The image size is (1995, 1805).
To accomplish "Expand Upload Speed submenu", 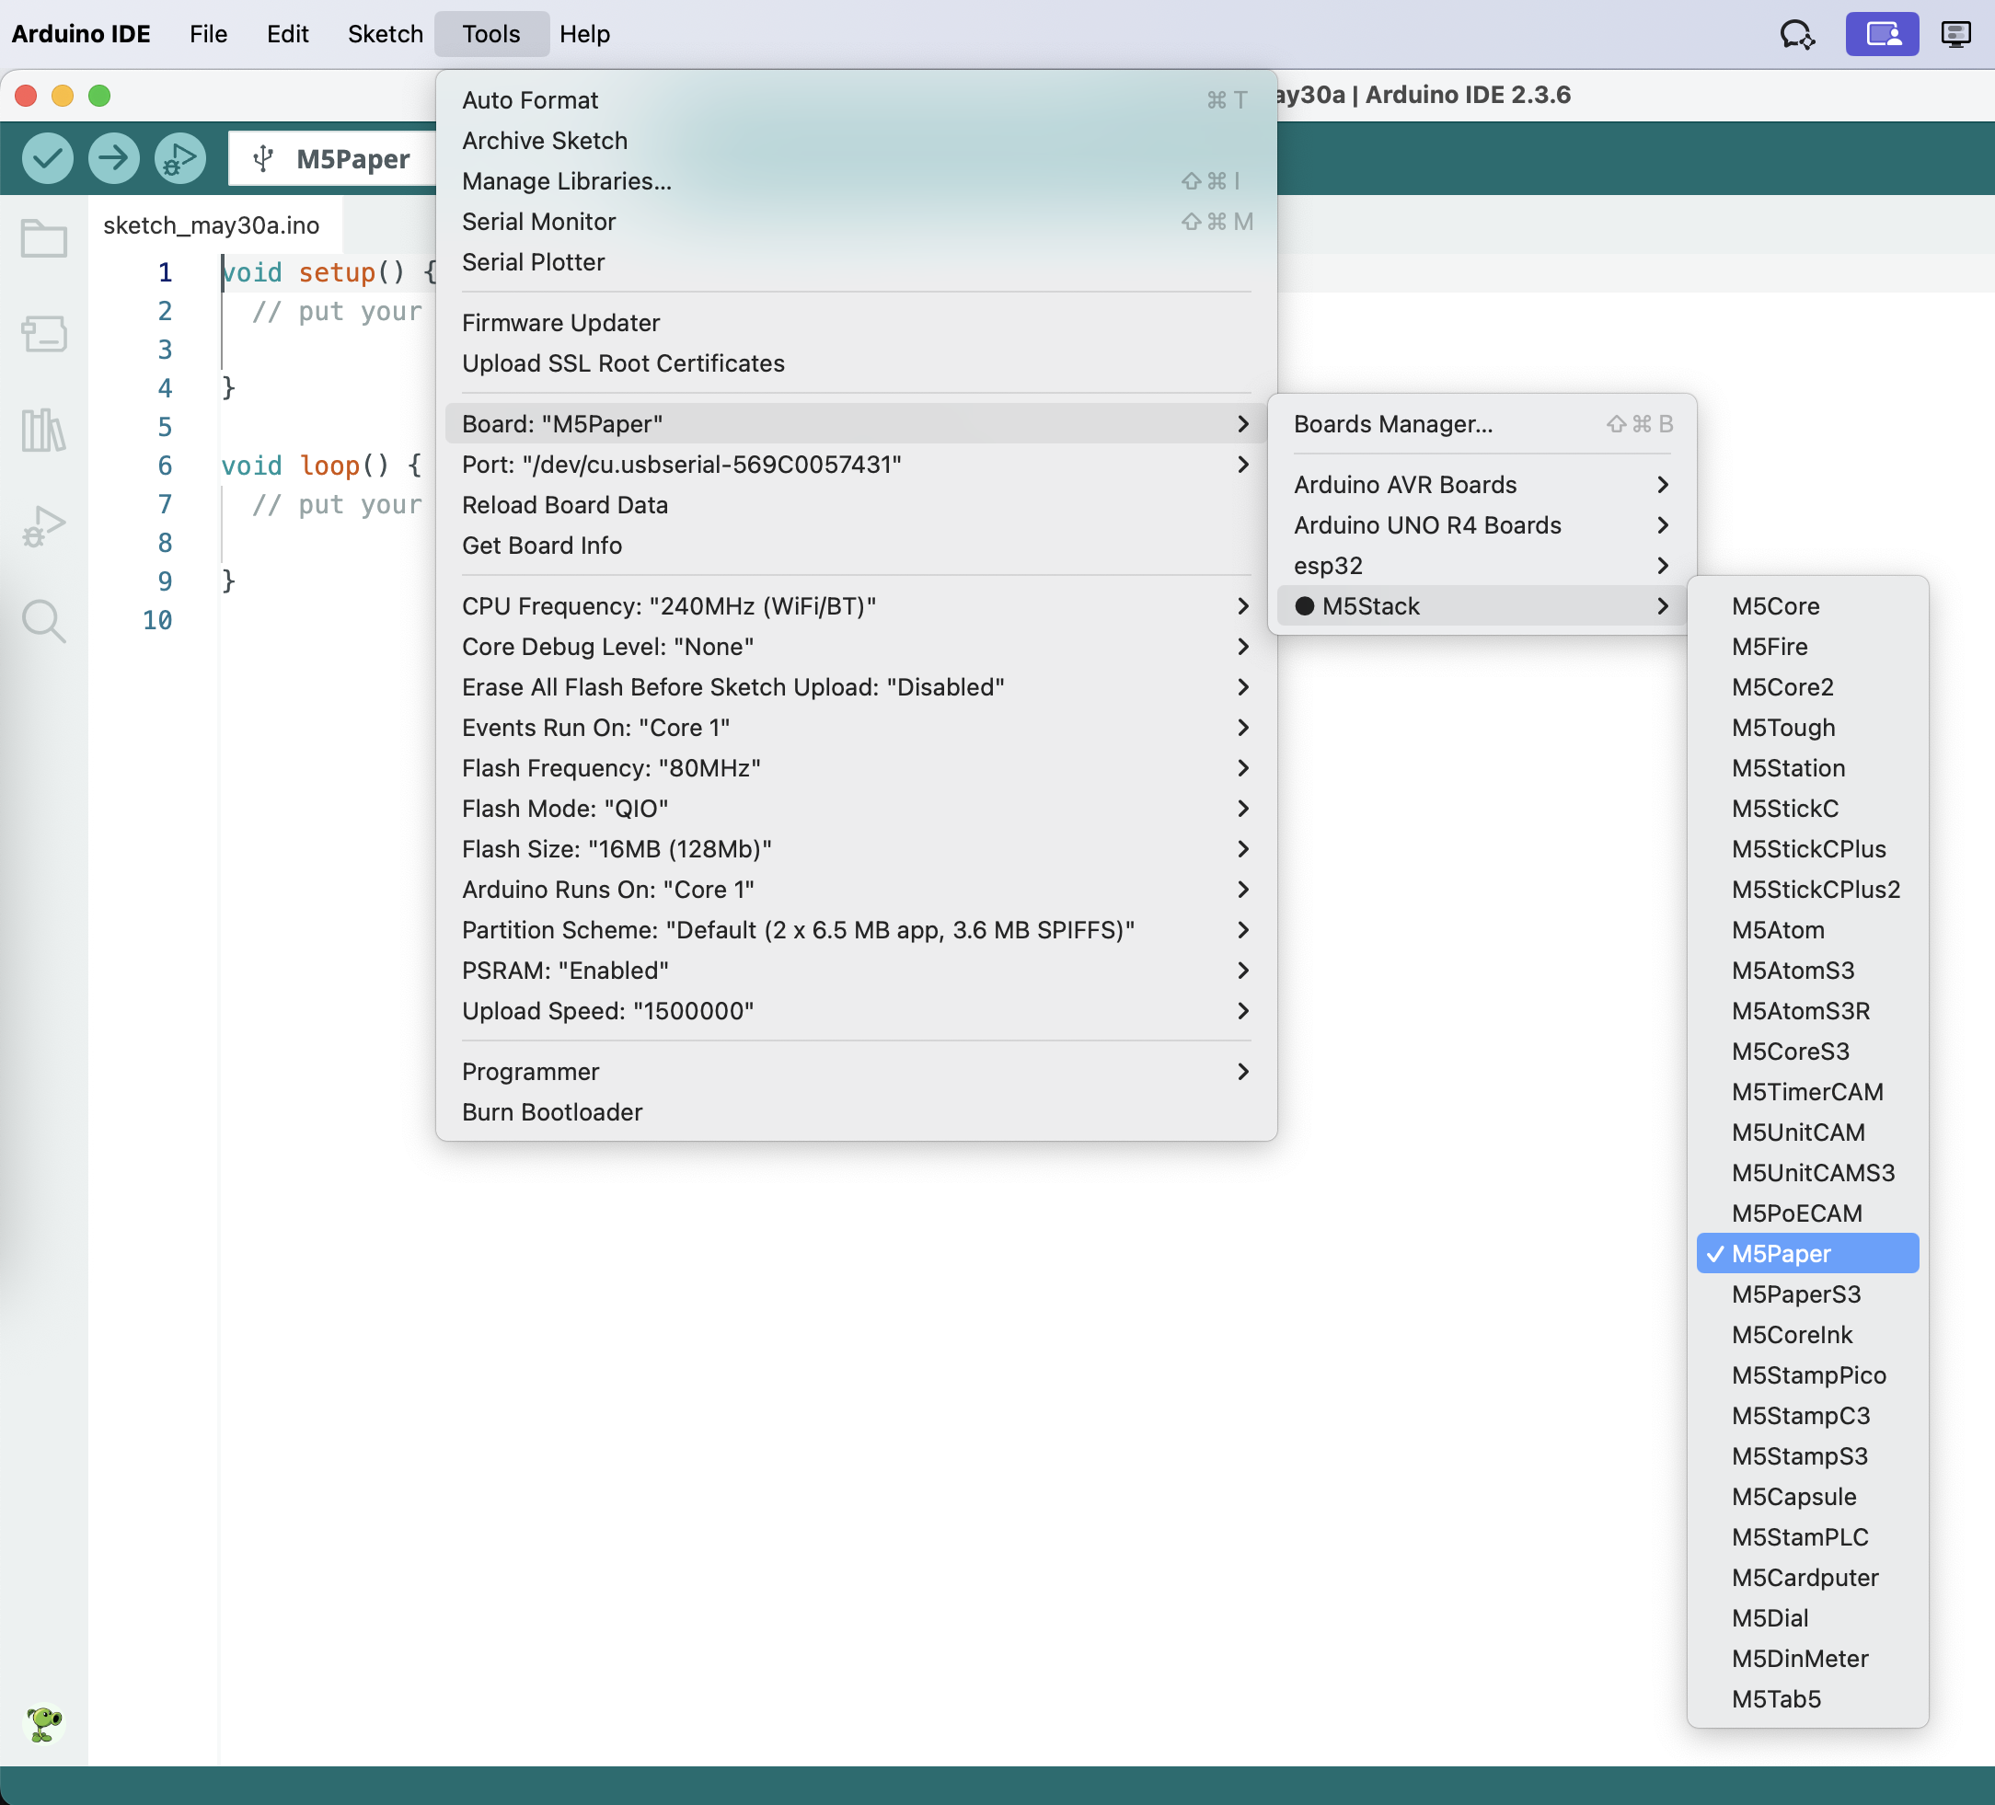I will (x=856, y=1010).
